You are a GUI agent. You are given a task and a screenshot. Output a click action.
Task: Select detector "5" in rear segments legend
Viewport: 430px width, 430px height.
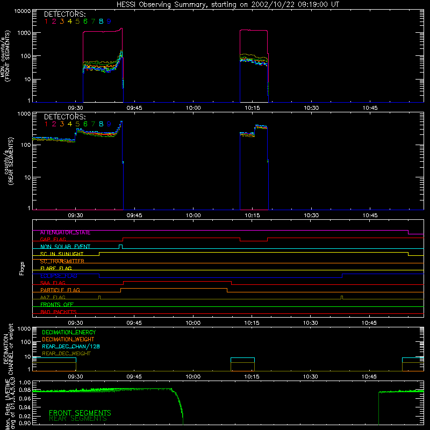click(x=77, y=124)
